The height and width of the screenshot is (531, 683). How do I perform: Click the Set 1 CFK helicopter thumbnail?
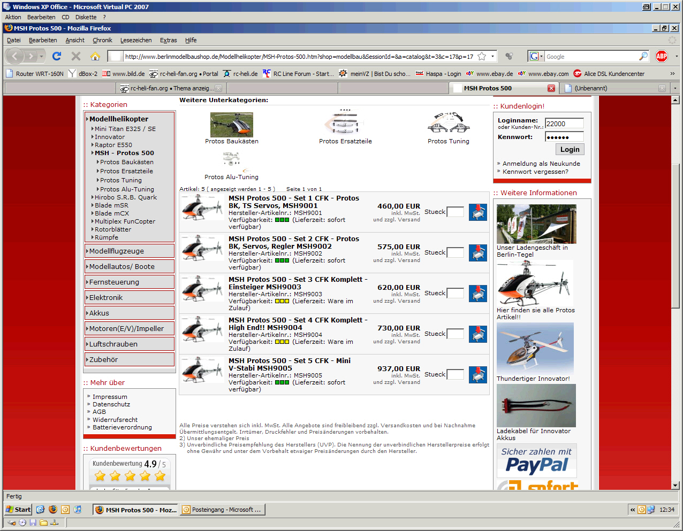[202, 207]
